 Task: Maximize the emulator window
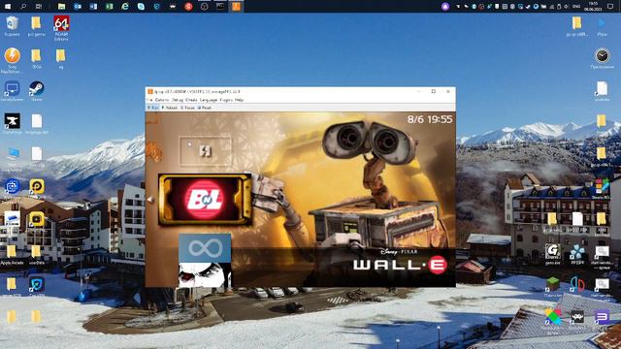tap(434, 91)
